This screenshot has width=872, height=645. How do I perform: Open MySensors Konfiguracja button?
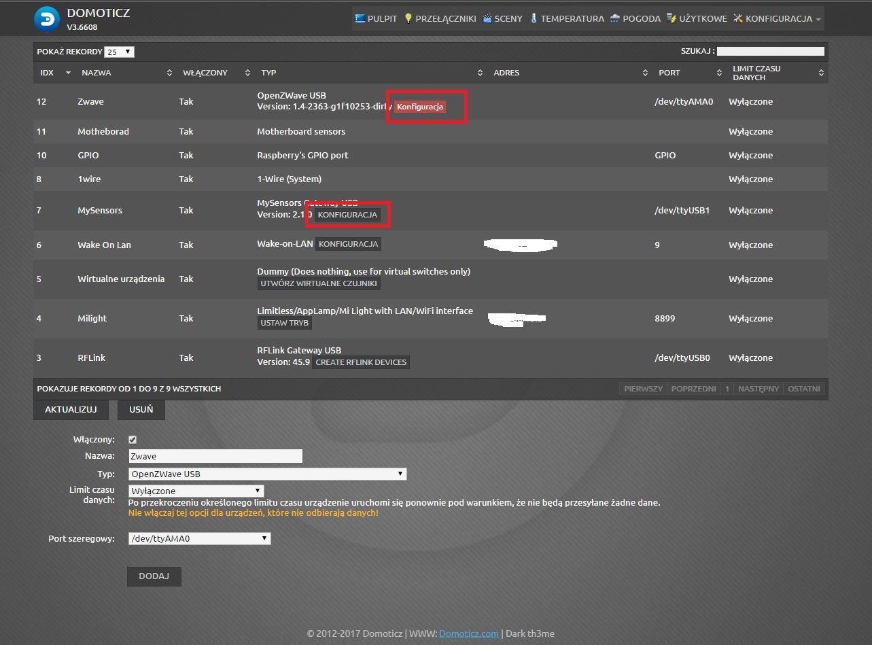coord(347,215)
